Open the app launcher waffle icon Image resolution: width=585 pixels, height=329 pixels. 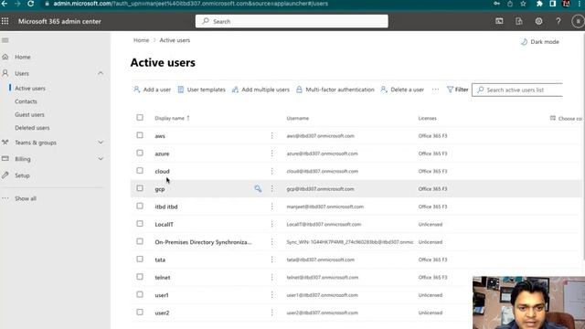(5, 21)
